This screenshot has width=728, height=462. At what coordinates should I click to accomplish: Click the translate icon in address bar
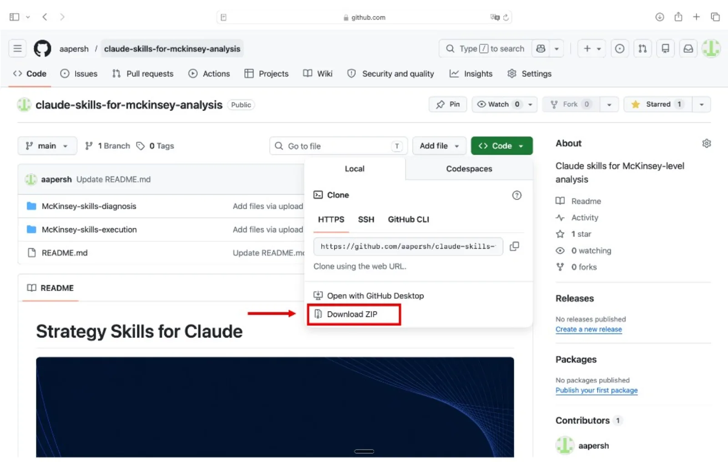pos(495,17)
